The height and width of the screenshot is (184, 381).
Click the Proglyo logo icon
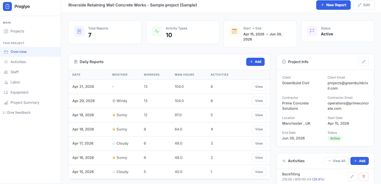[x=7, y=7]
